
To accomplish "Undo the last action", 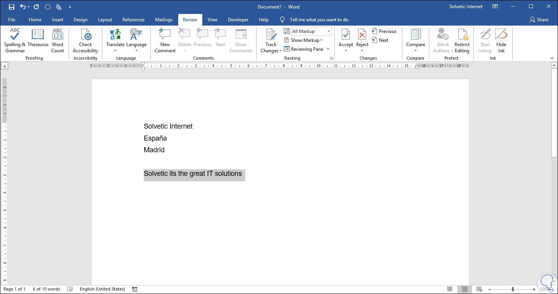I will [22, 7].
